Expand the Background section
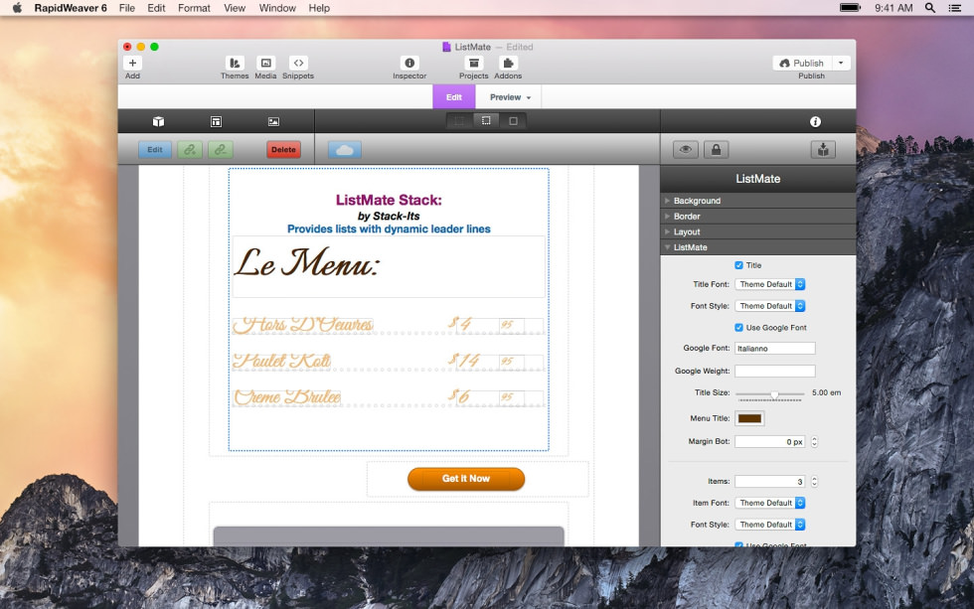The image size is (974, 609). click(757, 201)
